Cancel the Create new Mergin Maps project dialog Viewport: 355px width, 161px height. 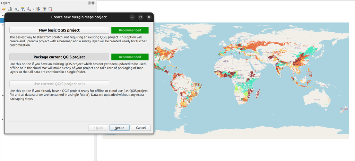pos(141,128)
